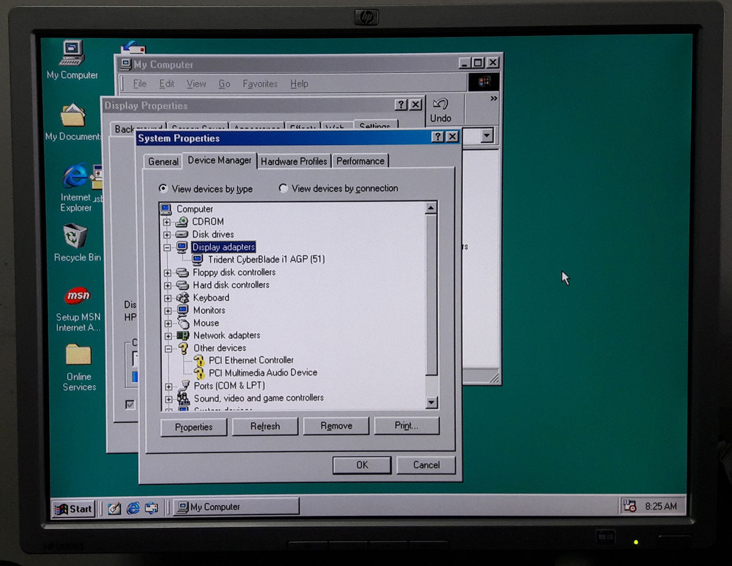Select the Keyboard device icon
The height and width of the screenshot is (566, 732).
click(183, 298)
